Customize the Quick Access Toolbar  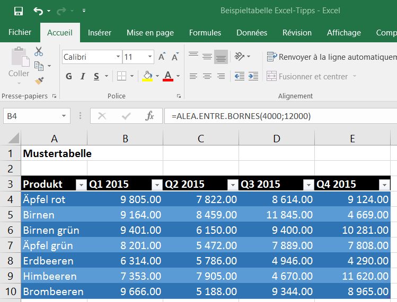click(x=84, y=11)
